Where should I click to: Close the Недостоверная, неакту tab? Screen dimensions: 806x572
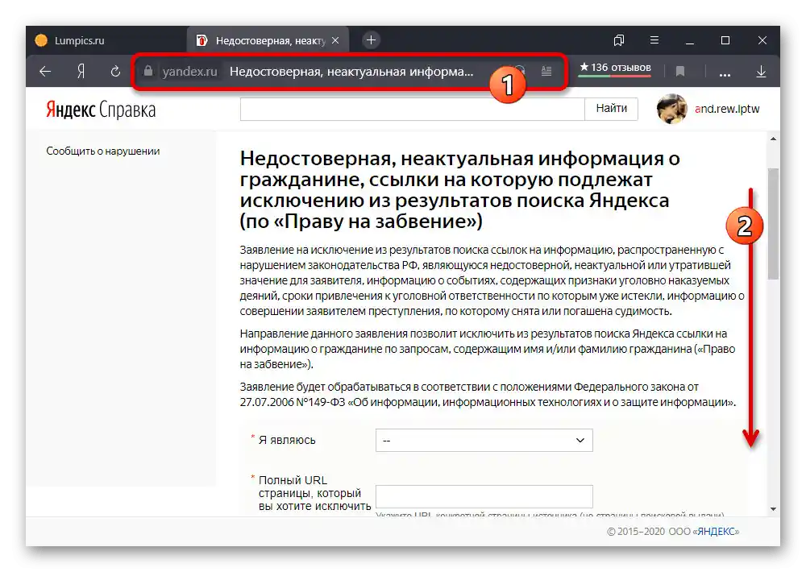coord(335,40)
